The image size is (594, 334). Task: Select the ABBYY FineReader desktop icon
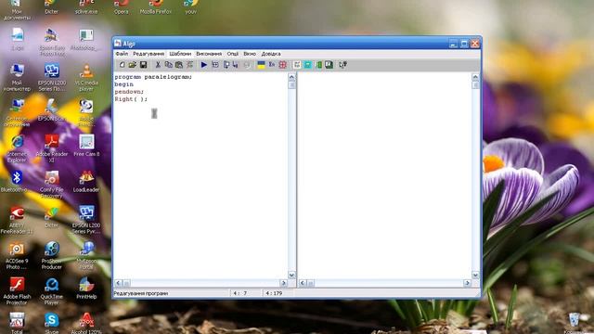pyautogui.click(x=17, y=220)
